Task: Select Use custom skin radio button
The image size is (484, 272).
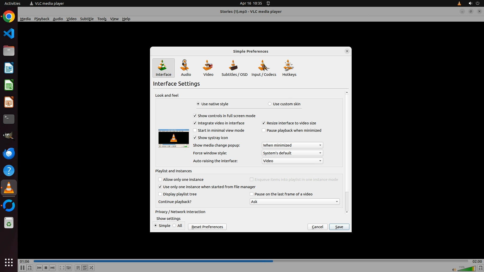Action: click(x=270, y=104)
